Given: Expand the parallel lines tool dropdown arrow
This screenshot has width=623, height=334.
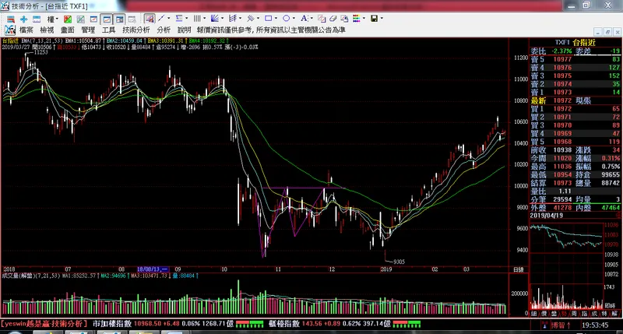Looking at the screenshot, I should (258, 18).
